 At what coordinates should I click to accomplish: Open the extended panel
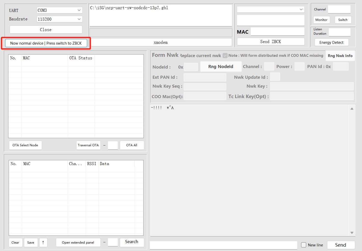(x=78, y=242)
